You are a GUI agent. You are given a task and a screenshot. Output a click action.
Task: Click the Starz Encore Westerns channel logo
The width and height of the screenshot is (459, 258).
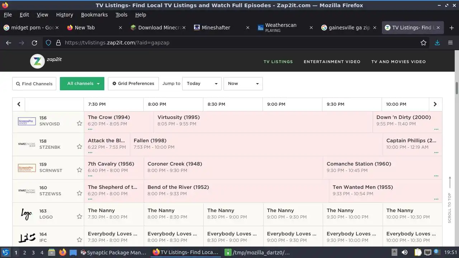[27, 191]
